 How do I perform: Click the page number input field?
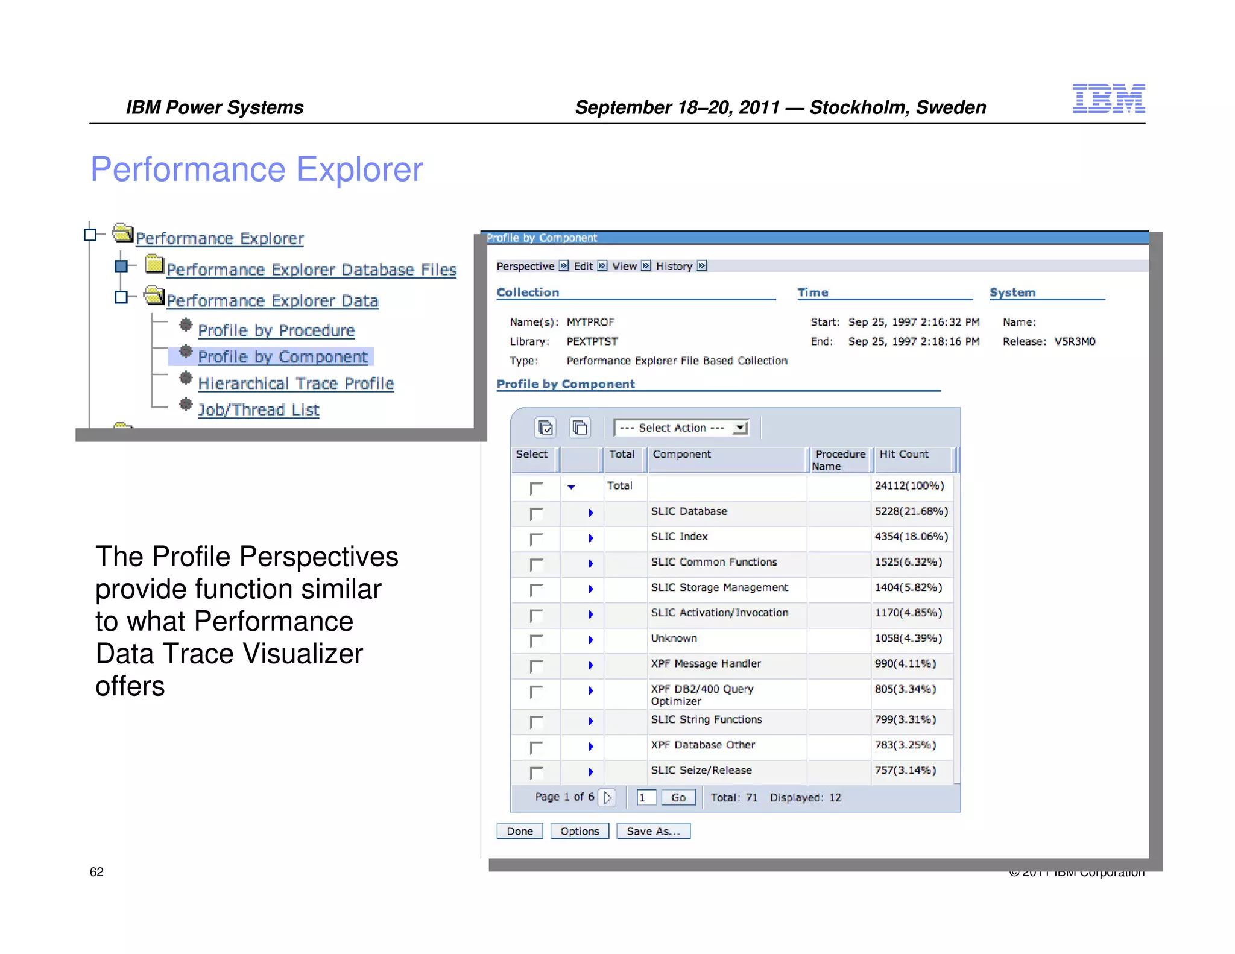tap(646, 797)
